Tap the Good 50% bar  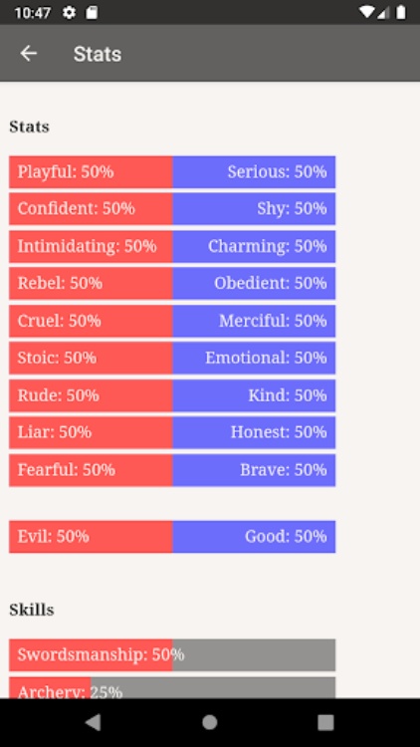click(x=254, y=537)
